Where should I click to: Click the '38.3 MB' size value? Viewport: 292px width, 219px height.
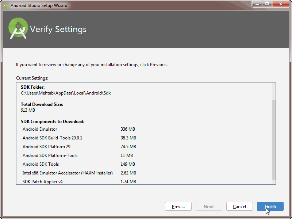tap(128, 138)
